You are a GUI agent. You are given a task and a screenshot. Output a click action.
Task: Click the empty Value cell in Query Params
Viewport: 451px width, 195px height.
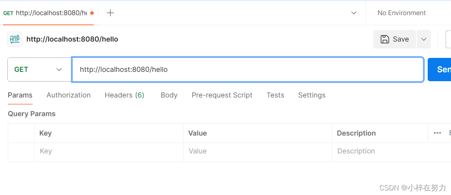257,151
